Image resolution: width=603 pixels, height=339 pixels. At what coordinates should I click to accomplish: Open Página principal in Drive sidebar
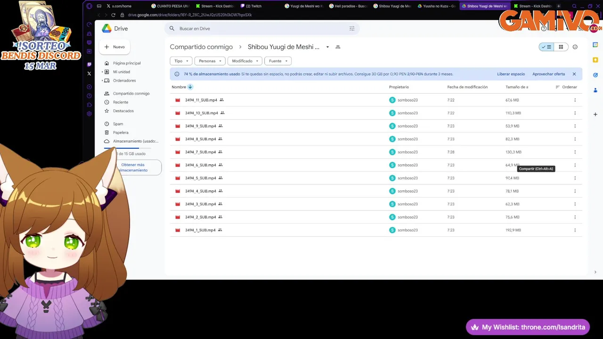(127, 63)
